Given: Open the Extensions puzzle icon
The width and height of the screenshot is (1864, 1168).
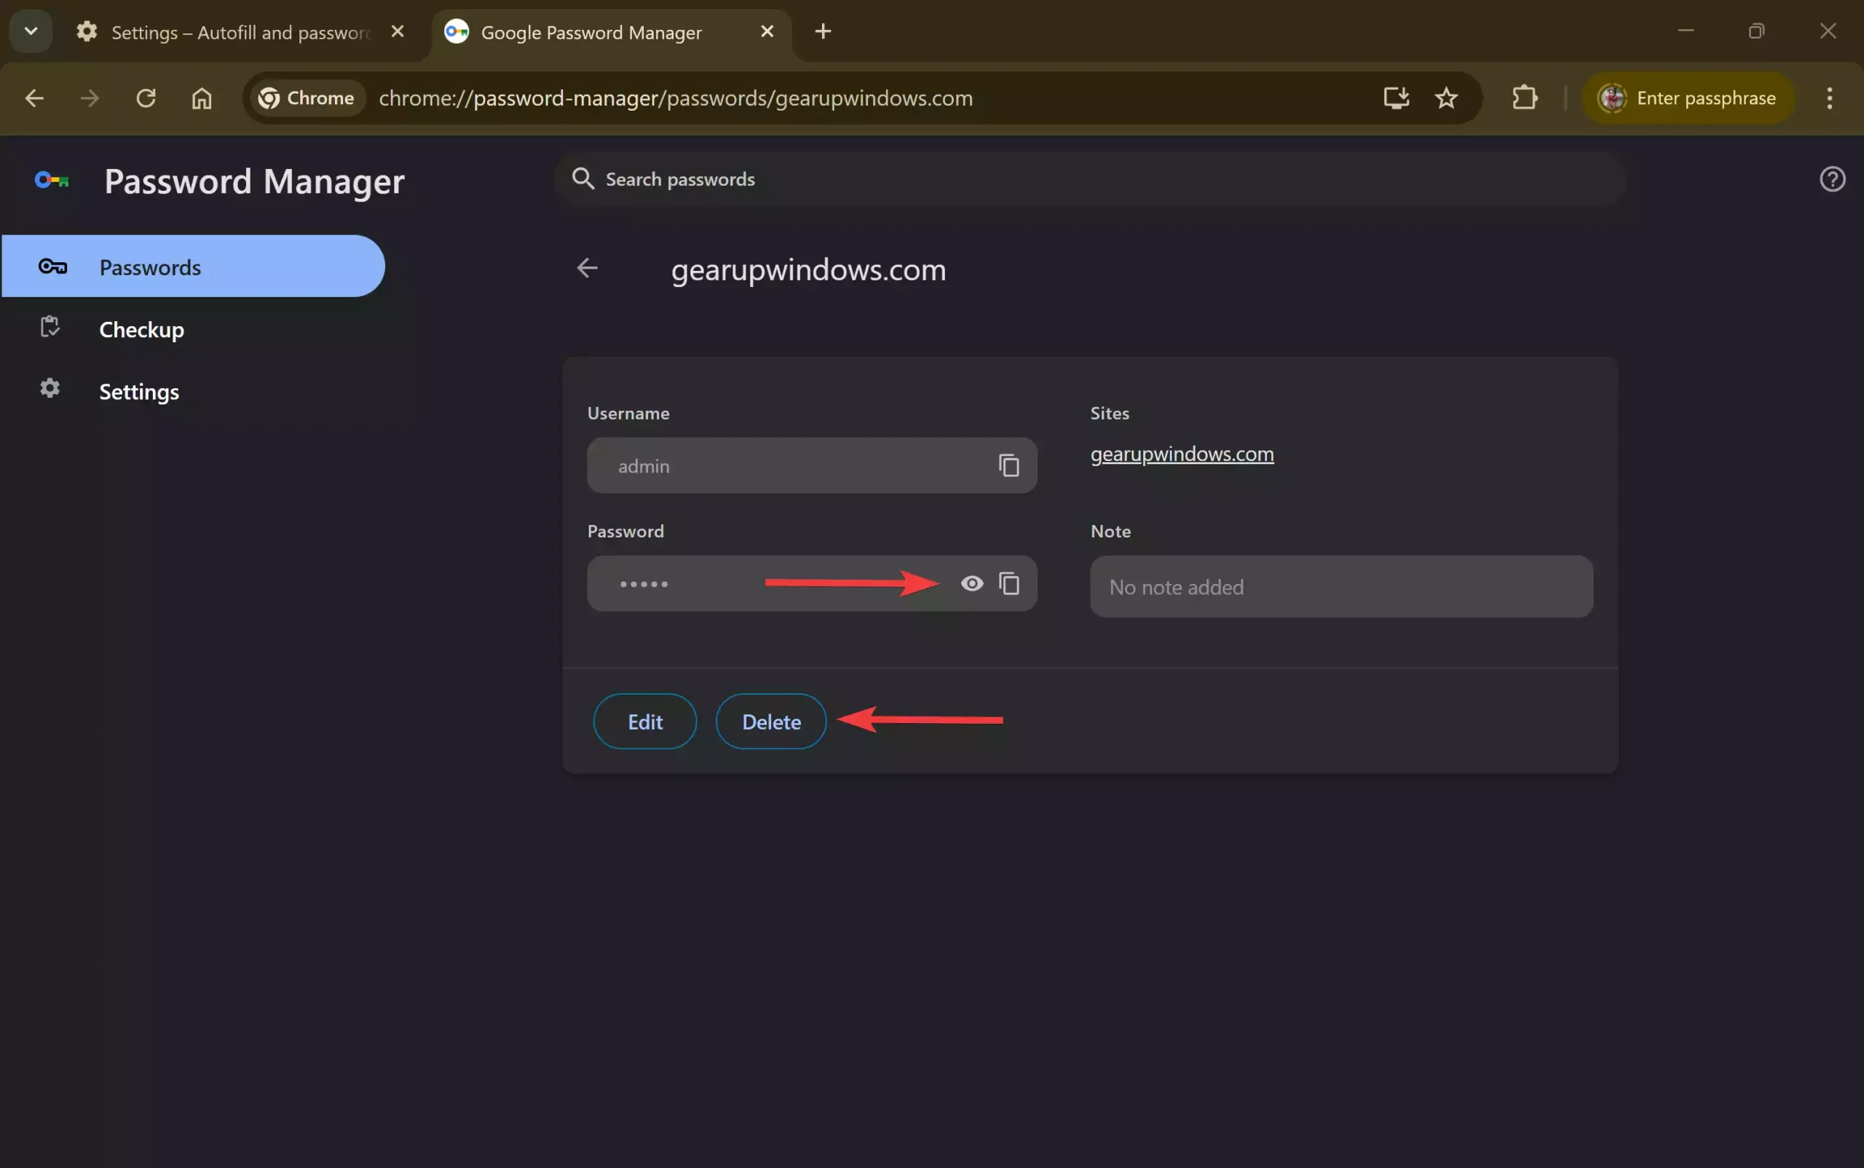Looking at the screenshot, I should coord(1524,98).
